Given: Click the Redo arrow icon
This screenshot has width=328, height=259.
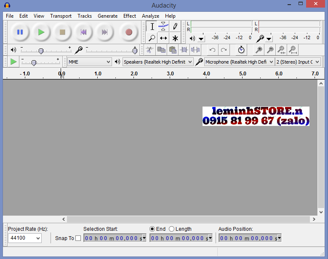Looking at the screenshot, I should point(224,50).
